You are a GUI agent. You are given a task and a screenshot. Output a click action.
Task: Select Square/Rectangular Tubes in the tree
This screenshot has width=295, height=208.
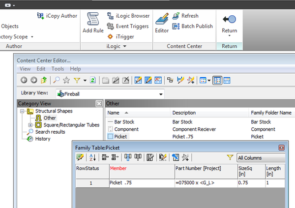point(71,125)
